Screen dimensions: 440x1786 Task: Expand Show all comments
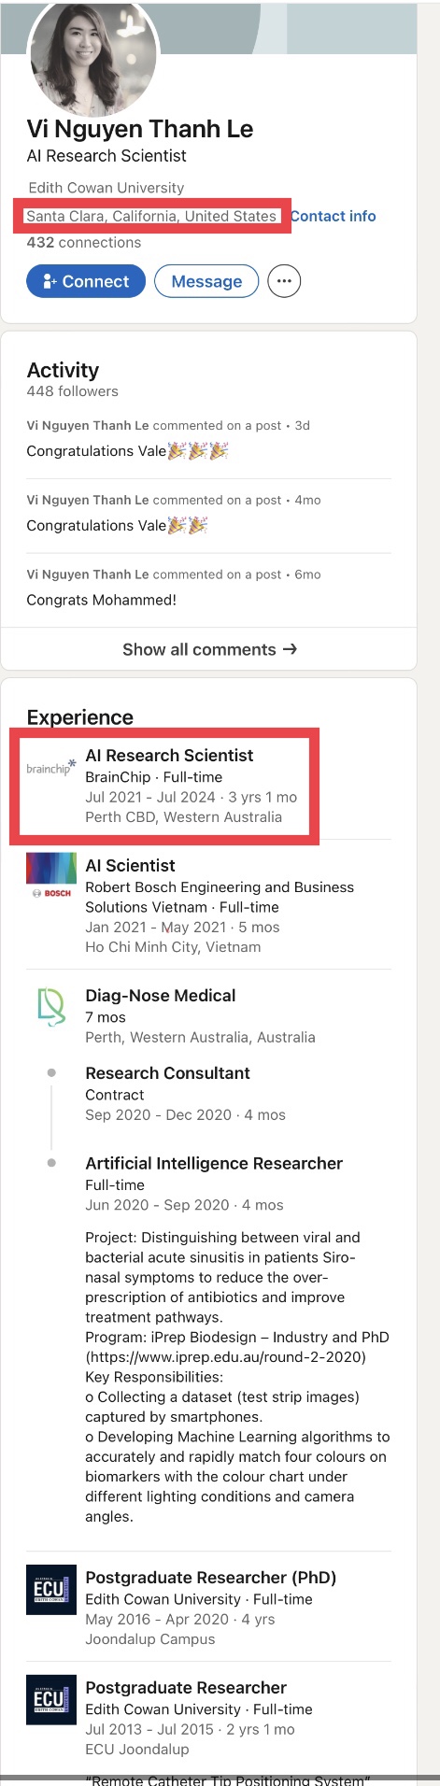click(209, 649)
